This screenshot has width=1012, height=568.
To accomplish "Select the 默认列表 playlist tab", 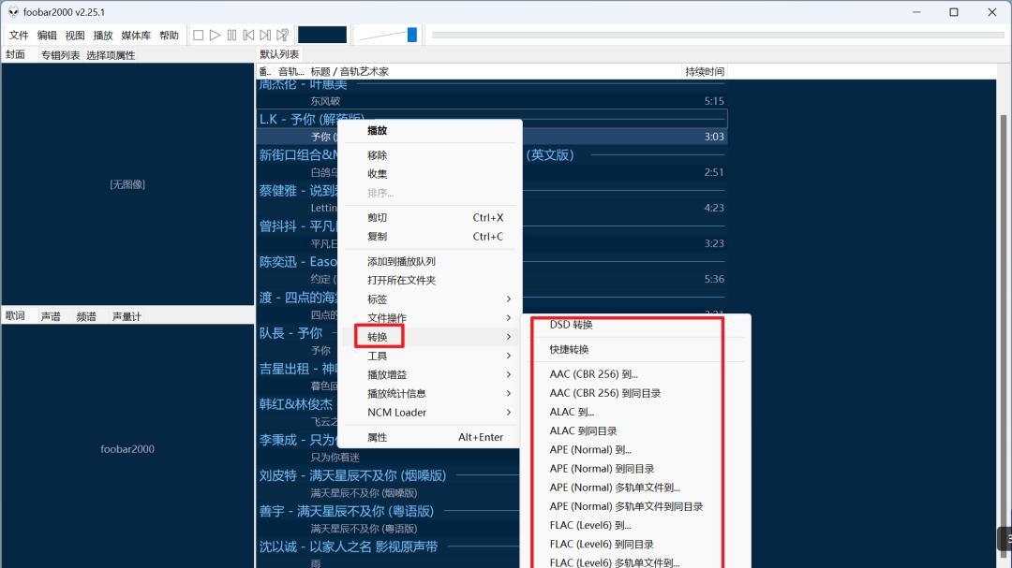I will pyautogui.click(x=279, y=54).
